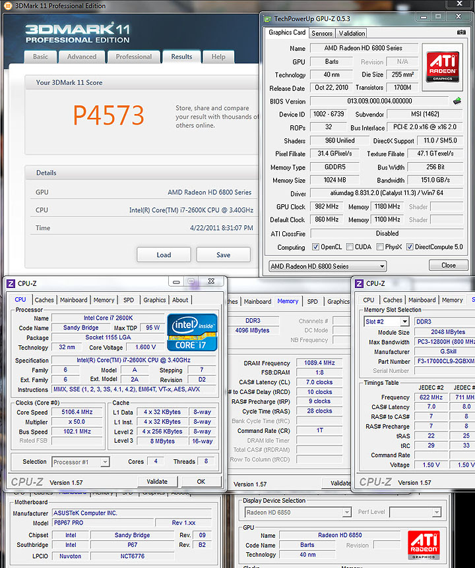The width and height of the screenshot is (475, 568).
Task: Click the Max Bandwidth PC3-12800H field
Action: (445, 341)
